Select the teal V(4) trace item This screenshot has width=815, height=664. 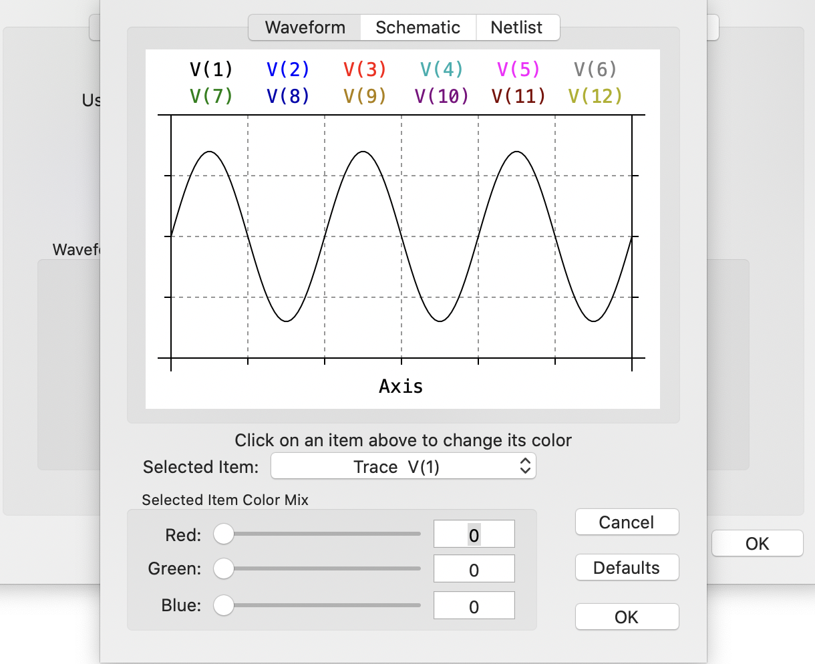441,69
